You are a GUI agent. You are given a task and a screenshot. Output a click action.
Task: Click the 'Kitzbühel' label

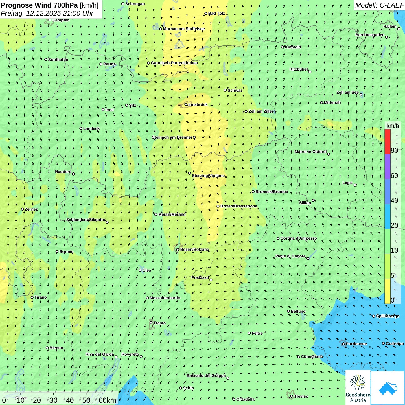[299, 69]
